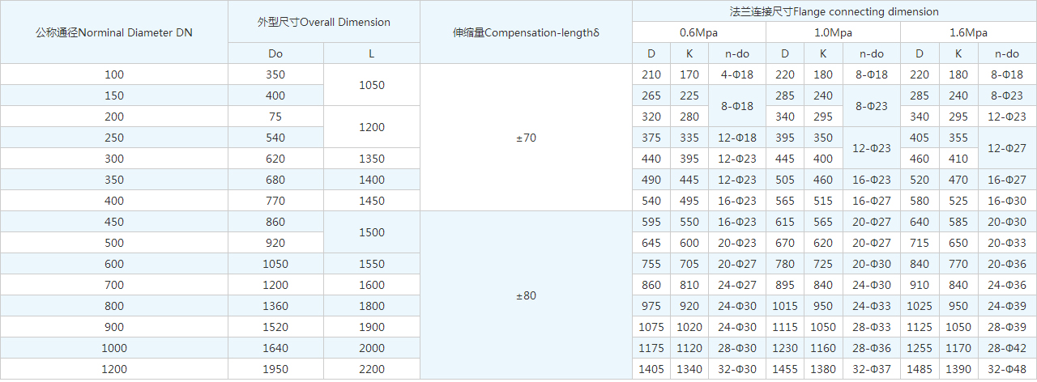The width and height of the screenshot is (1037, 382).
Task: Select the ±70 compensation length cell
Action: pos(526,138)
